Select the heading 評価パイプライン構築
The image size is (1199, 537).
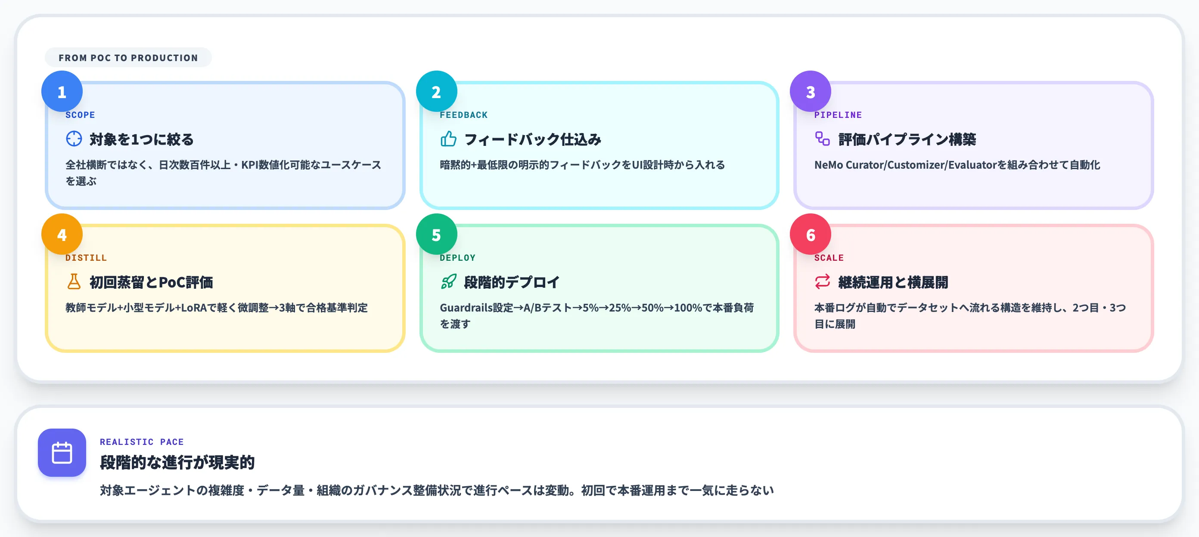907,139
